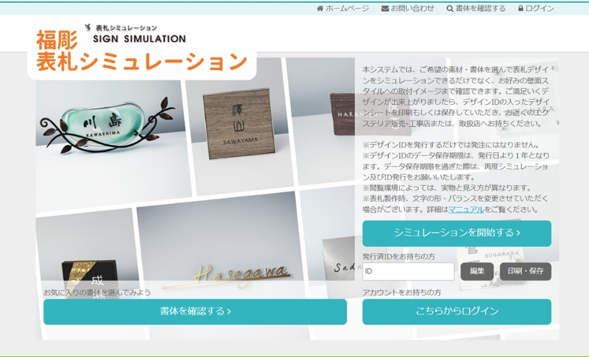Click the large 書体を確認する button
The image size is (589, 357).
[x=195, y=311]
